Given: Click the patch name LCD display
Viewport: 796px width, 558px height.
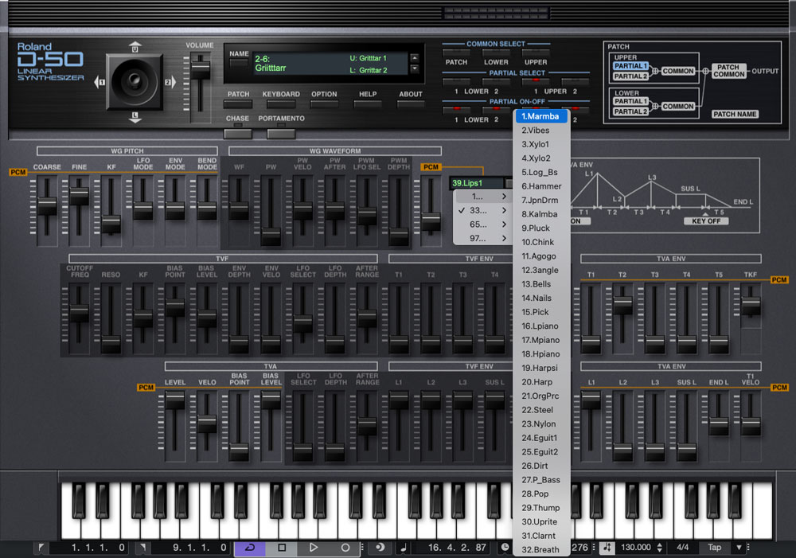Looking at the screenshot, I should tap(330, 64).
